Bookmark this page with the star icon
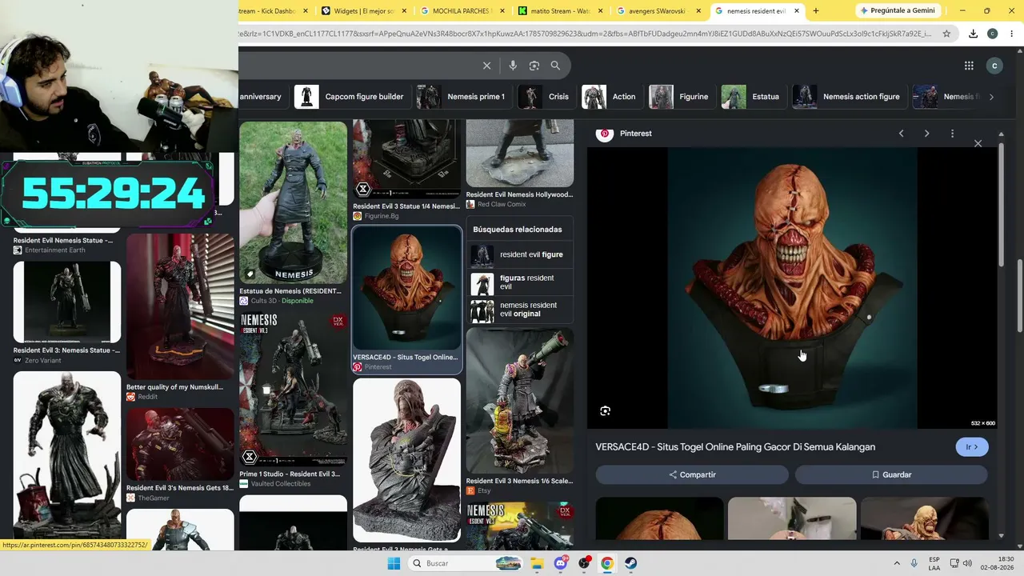1024x576 pixels. 946,34
